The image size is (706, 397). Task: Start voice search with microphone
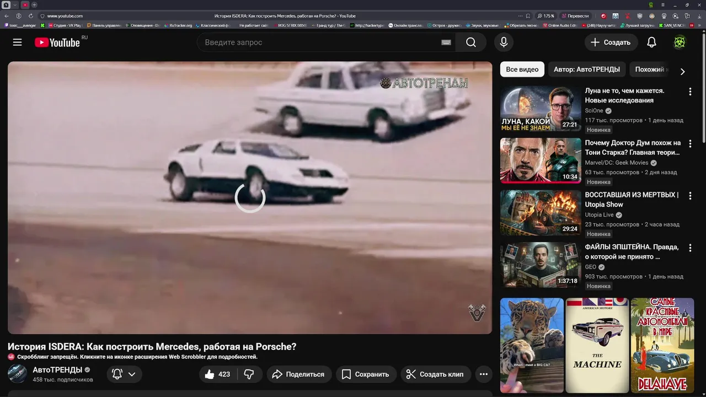click(504, 42)
